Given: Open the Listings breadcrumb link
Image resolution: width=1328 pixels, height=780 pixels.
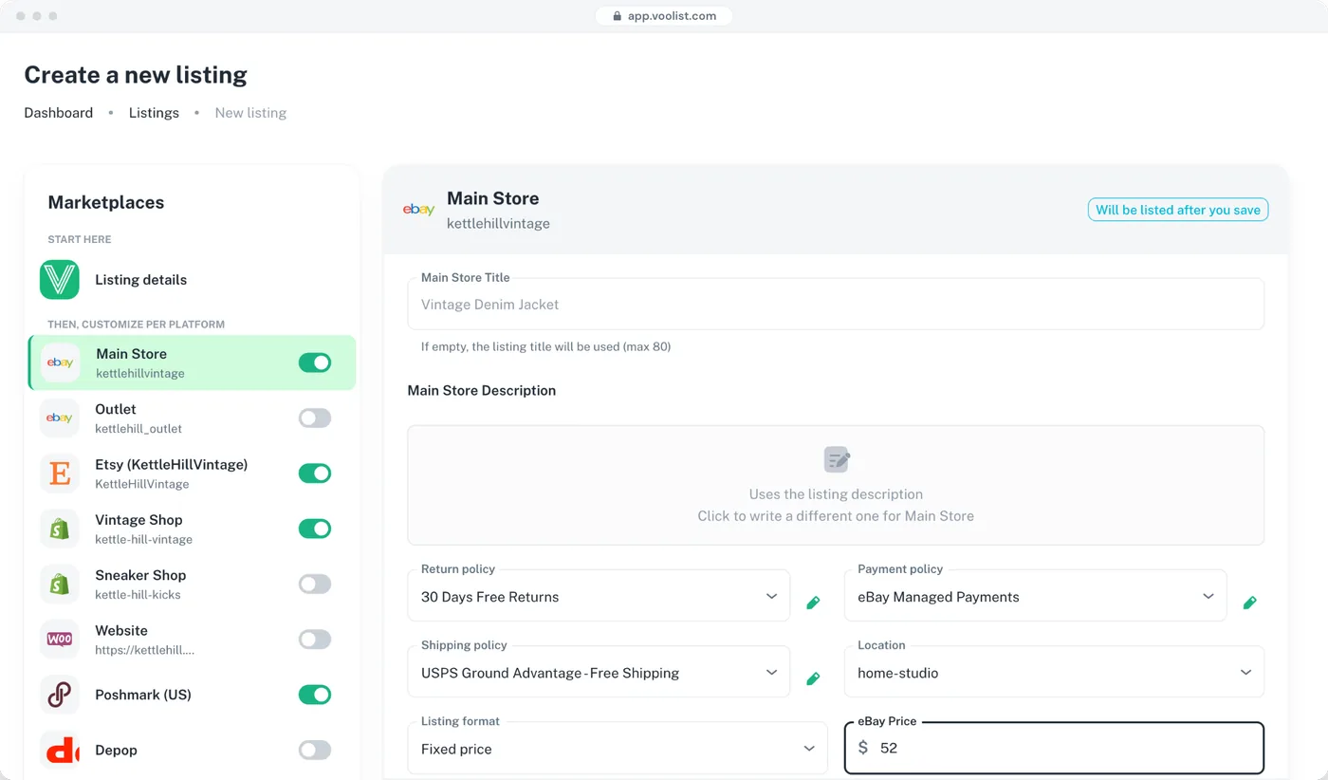Looking at the screenshot, I should tap(154, 113).
